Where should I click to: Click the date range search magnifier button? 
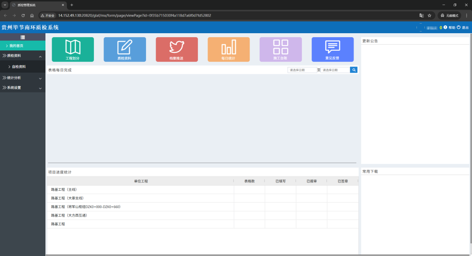354,70
